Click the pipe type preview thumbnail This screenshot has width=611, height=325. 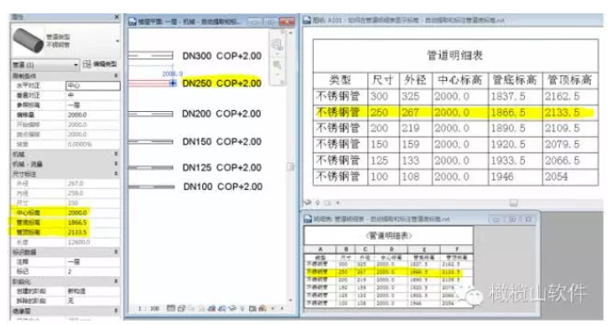point(28,40)
